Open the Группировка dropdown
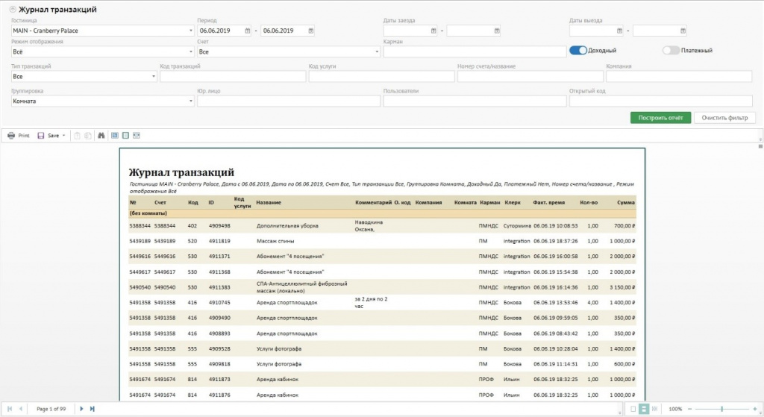This screenshot has width=764, height=417. tap(103, 101)
